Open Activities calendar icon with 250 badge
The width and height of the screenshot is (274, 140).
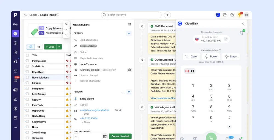(x=15, y=80)
